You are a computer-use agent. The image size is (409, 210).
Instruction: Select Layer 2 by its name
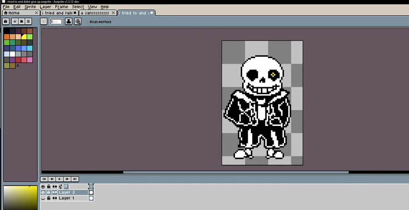tap(73, 192)
